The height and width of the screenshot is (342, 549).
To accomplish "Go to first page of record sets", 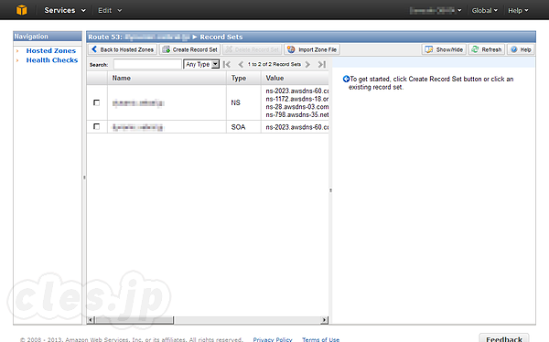I will (227, 64).
